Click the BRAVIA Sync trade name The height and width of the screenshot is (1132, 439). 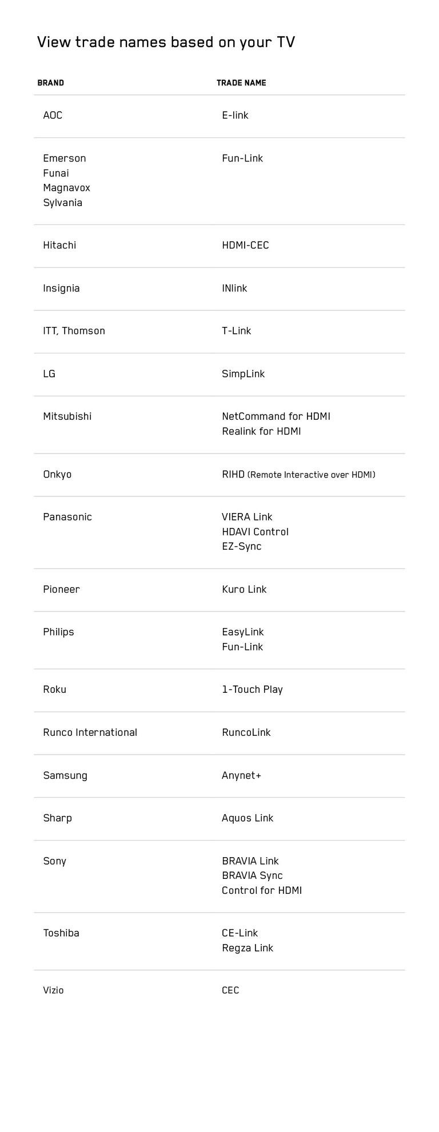(x=252, y=876)
